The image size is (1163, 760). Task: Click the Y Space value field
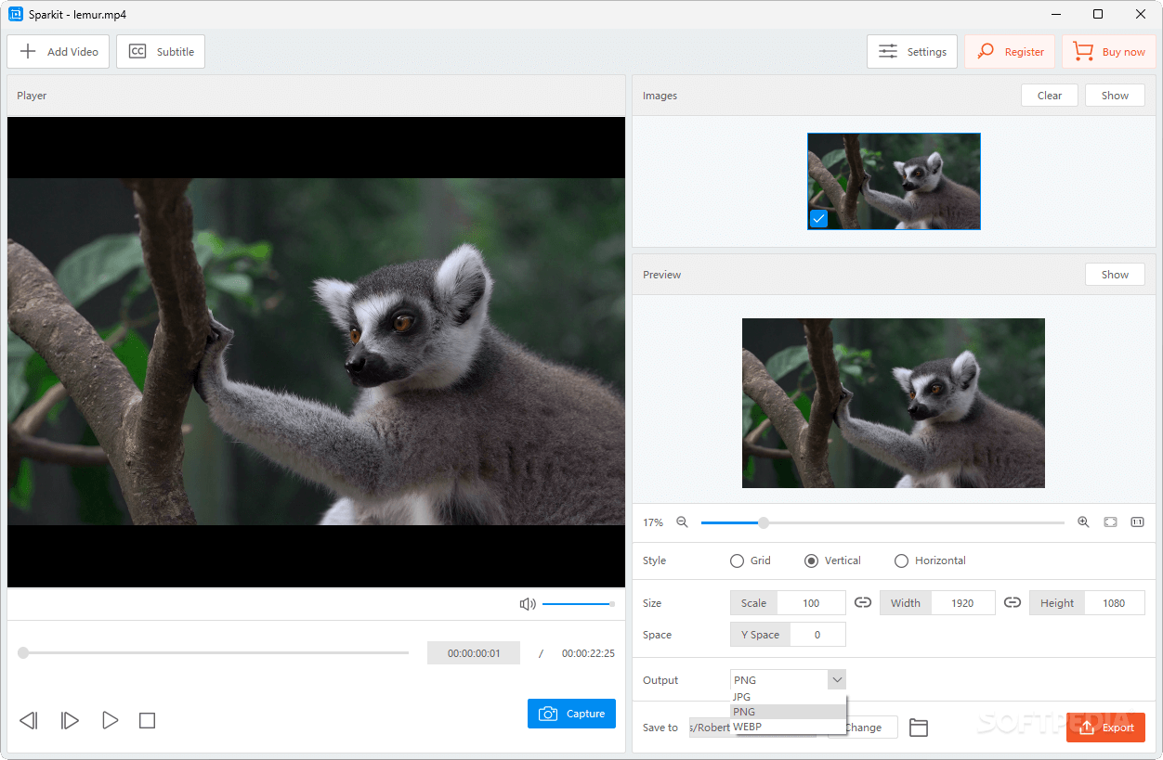(x=817, y=635)
